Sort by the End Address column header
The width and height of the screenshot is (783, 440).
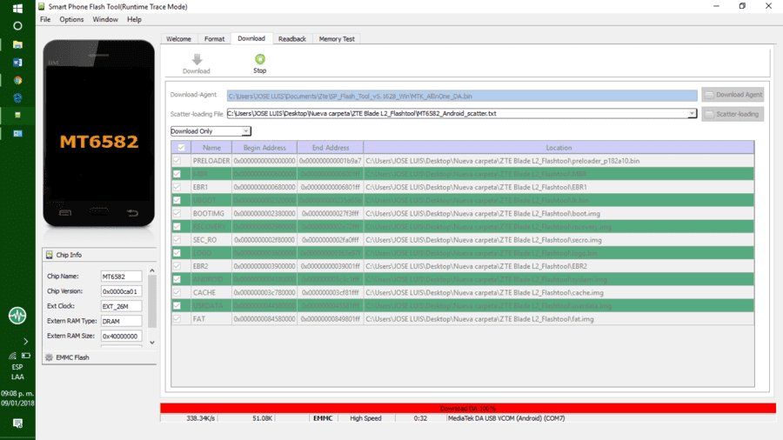(x=330, y=148)
